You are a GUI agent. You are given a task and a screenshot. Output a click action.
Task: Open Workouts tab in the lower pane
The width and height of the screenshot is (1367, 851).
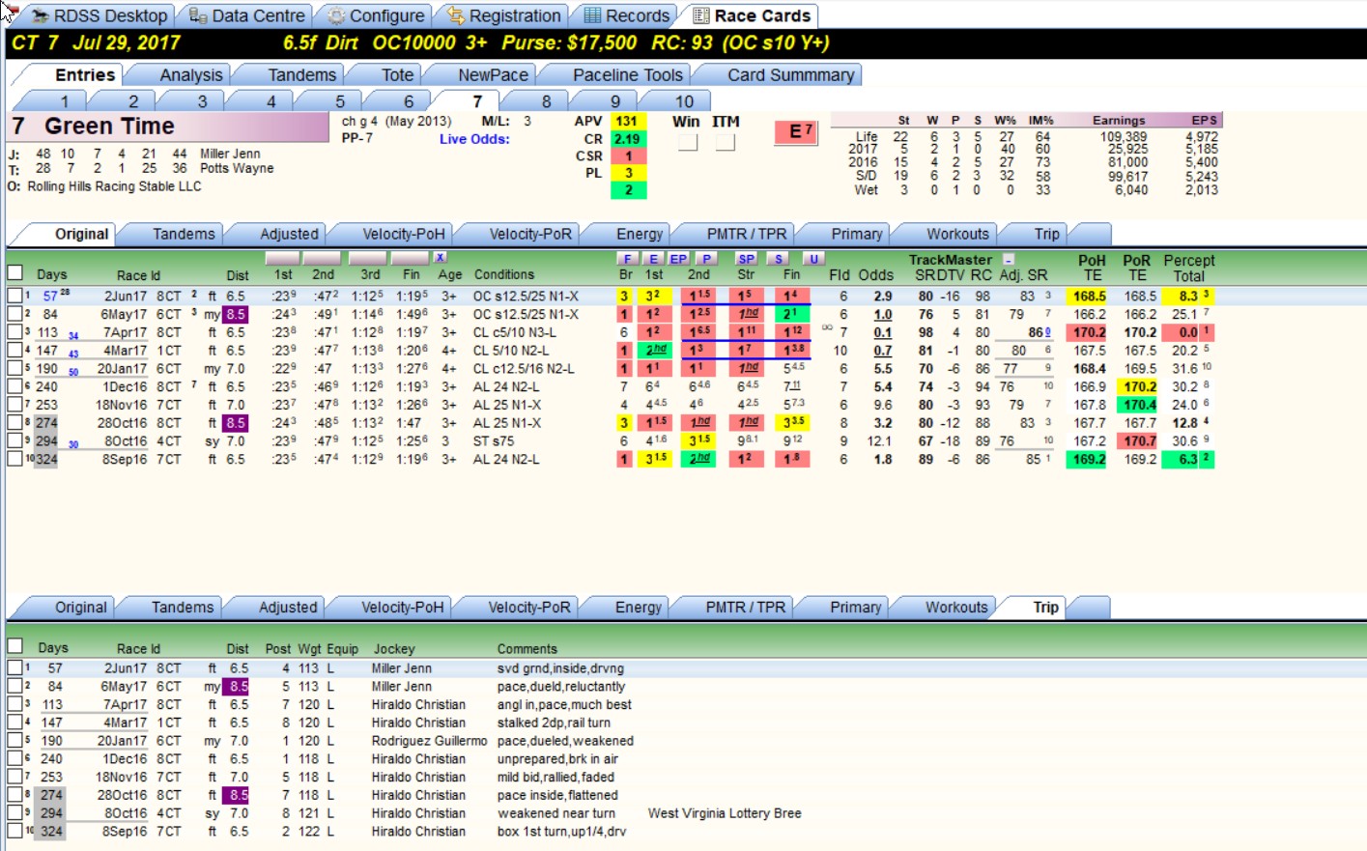[956, 608]
